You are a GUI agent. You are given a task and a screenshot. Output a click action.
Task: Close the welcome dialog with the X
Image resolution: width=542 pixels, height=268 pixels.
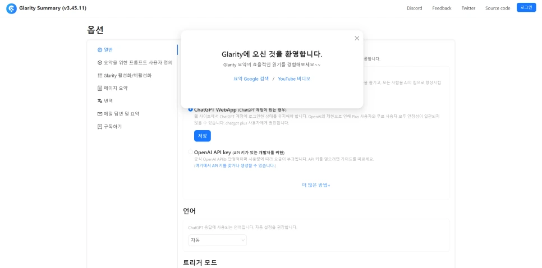point(357,38)
